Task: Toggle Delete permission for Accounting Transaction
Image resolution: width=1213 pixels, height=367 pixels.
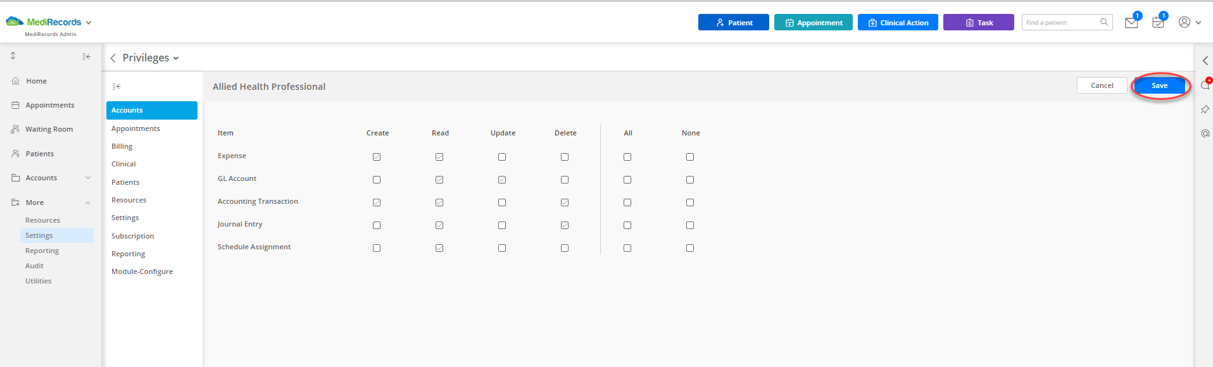Action: [x=565, y=202]
